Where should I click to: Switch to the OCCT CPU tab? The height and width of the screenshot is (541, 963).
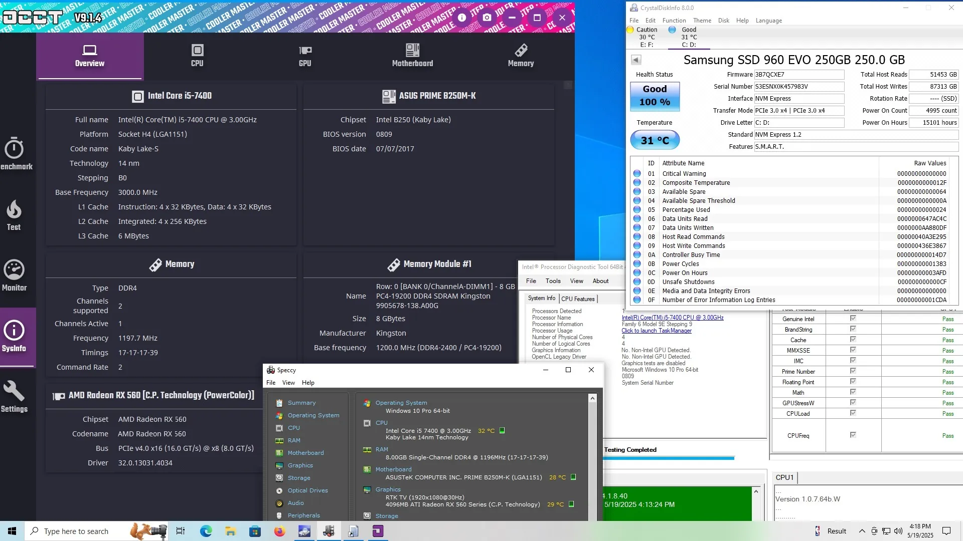click(x=197, y=56)
